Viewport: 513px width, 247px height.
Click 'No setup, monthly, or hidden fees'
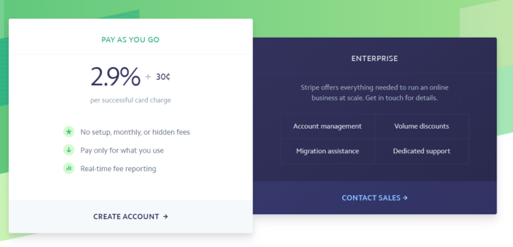[x=135, y=132]
